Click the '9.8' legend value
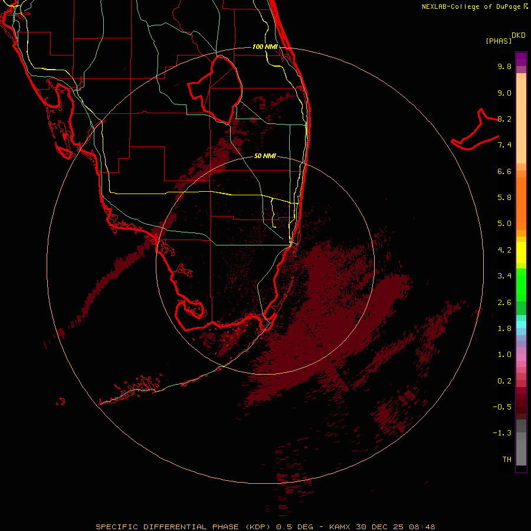The image size is (531, 531). [504, 66]
